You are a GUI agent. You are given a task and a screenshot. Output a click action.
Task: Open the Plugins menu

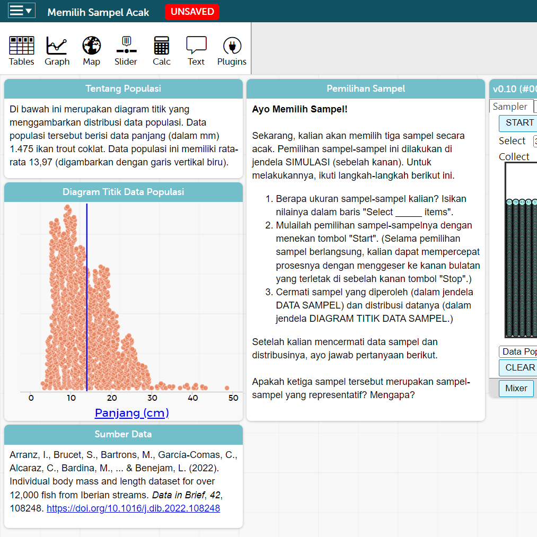pyautogui.click(x=232, y=51)
